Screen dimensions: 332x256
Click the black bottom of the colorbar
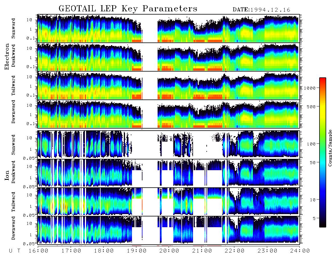click(322, 225)
